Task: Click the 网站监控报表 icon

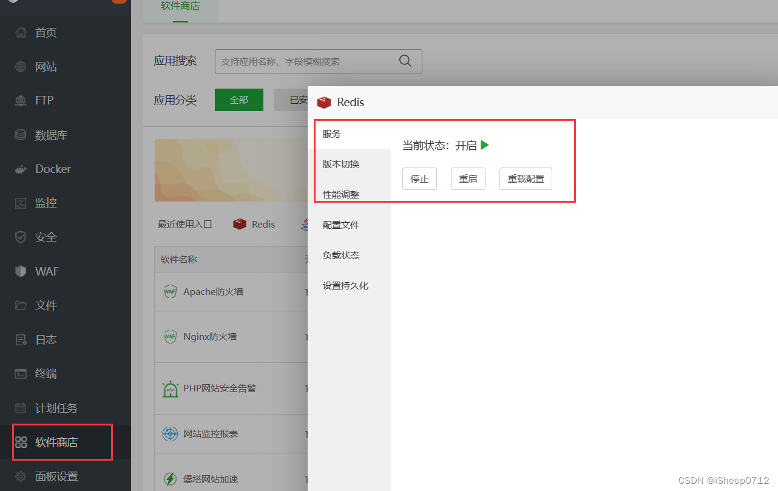Action: pyautogui.click(x=170, y=434)
